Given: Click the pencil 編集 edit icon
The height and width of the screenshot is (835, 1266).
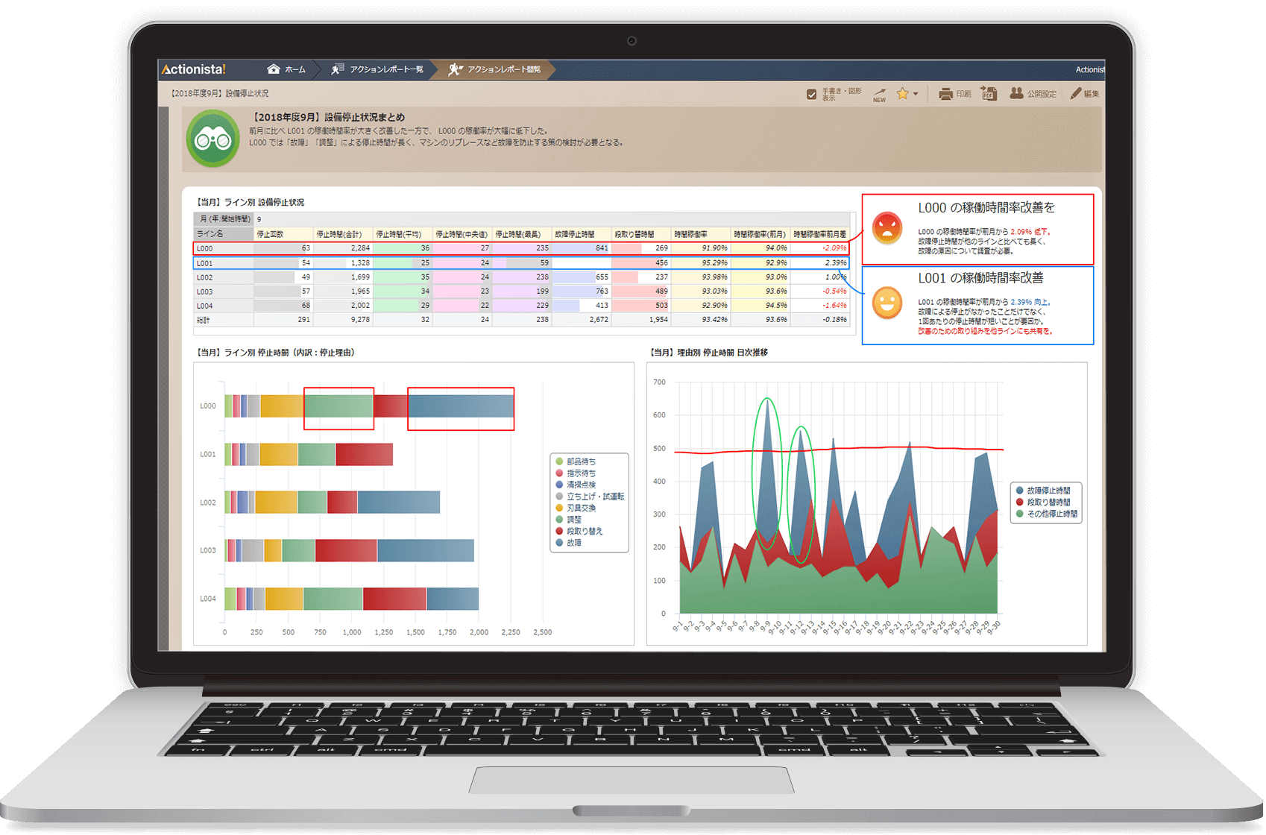Looking at the screenshot, I should pyautogui.click(x=1075, y=93).
